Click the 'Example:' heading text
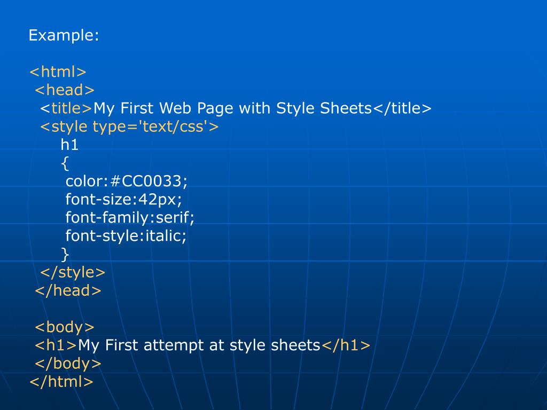 (64, 35)
